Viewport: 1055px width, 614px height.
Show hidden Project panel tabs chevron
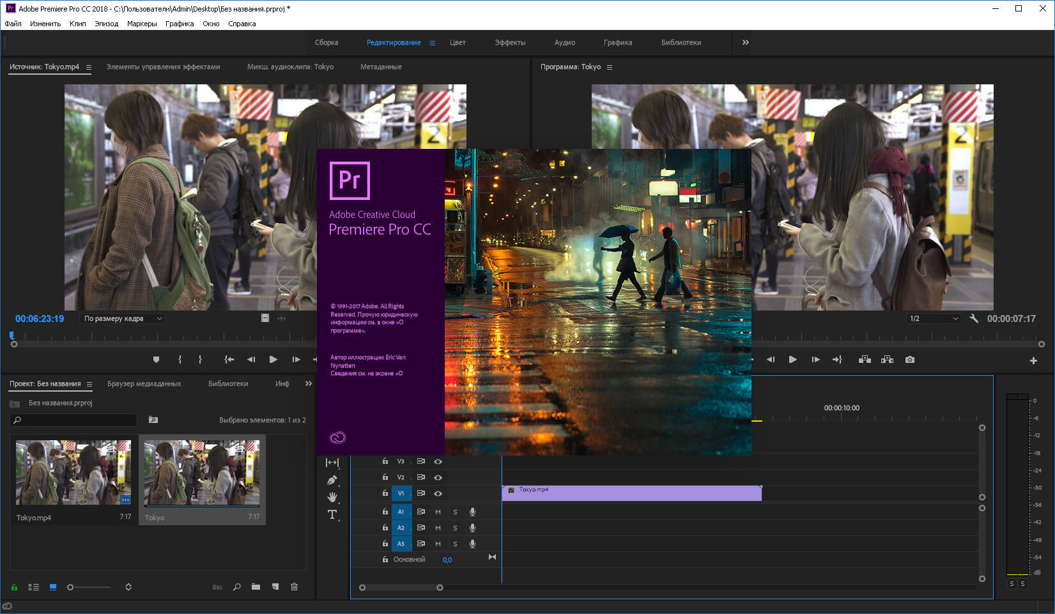point(309,383)
